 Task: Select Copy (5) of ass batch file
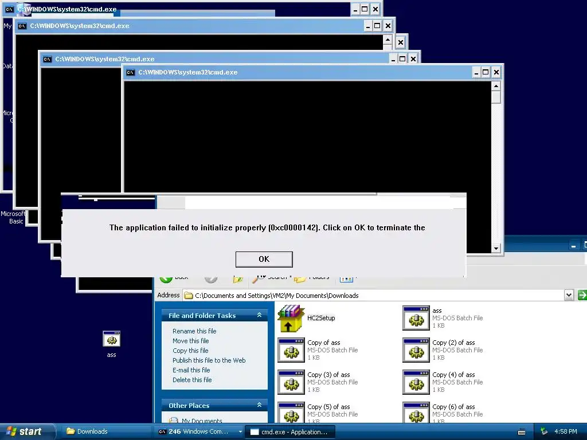point(318,414)
